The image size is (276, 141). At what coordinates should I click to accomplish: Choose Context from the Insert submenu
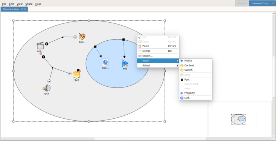pos(195,65)
